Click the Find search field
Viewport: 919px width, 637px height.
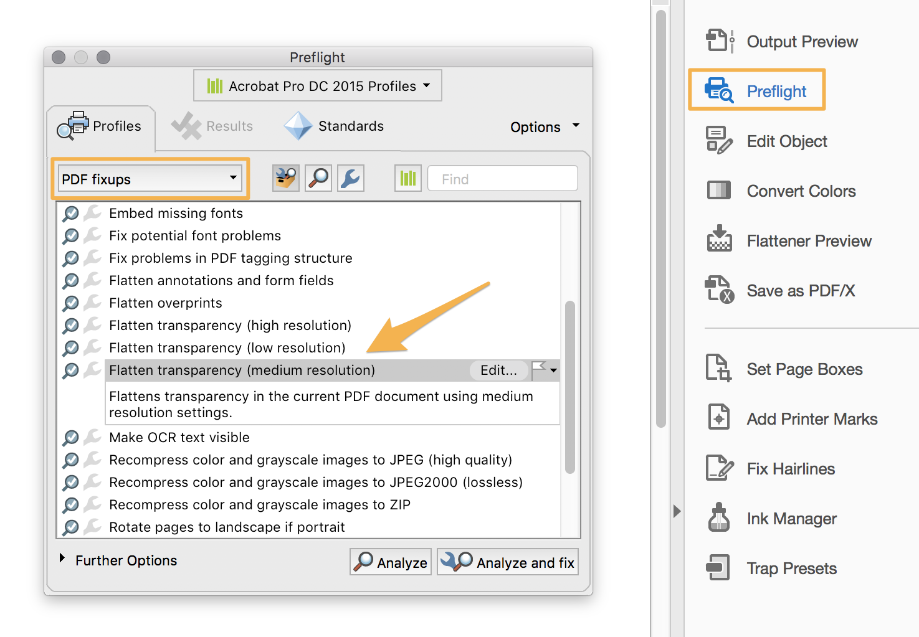coord(503,179)
